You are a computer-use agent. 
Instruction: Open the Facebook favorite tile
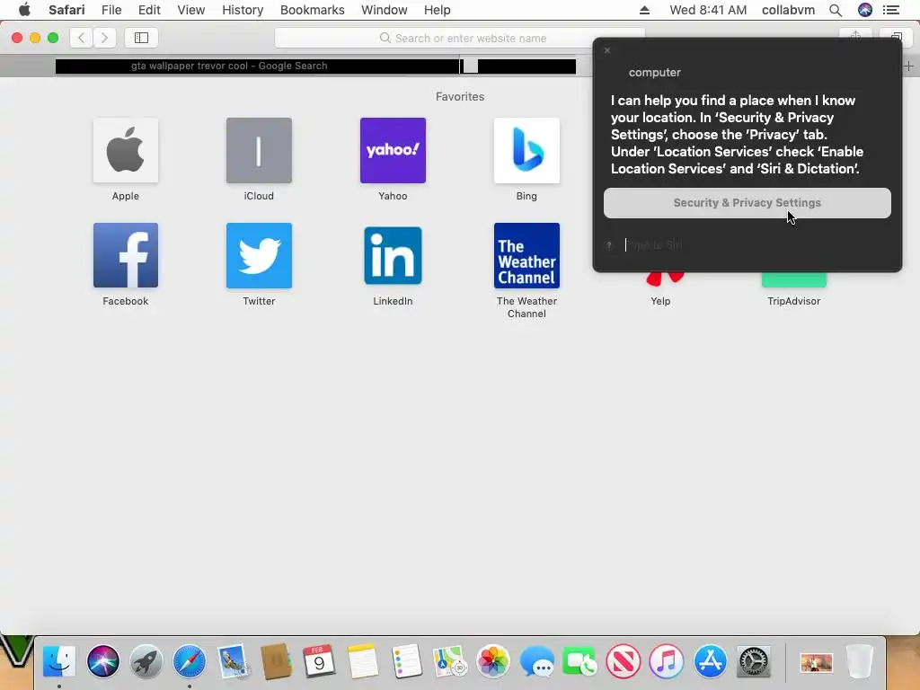126,255
